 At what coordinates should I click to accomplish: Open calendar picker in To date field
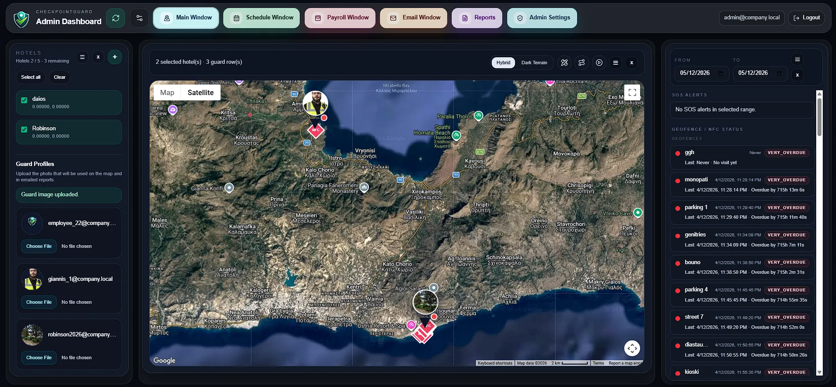779,73
